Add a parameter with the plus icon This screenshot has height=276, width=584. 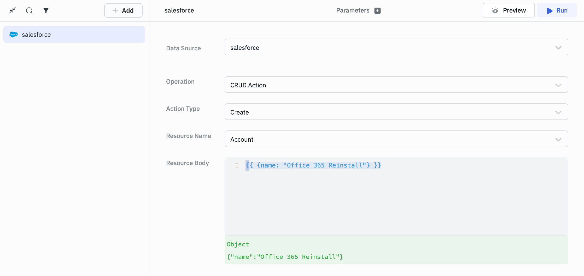click(x=377, y=11)
